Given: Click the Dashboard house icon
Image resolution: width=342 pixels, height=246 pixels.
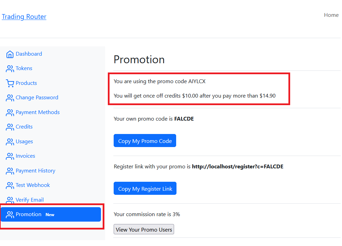Looking at the screenshot, I should (10, 54).
